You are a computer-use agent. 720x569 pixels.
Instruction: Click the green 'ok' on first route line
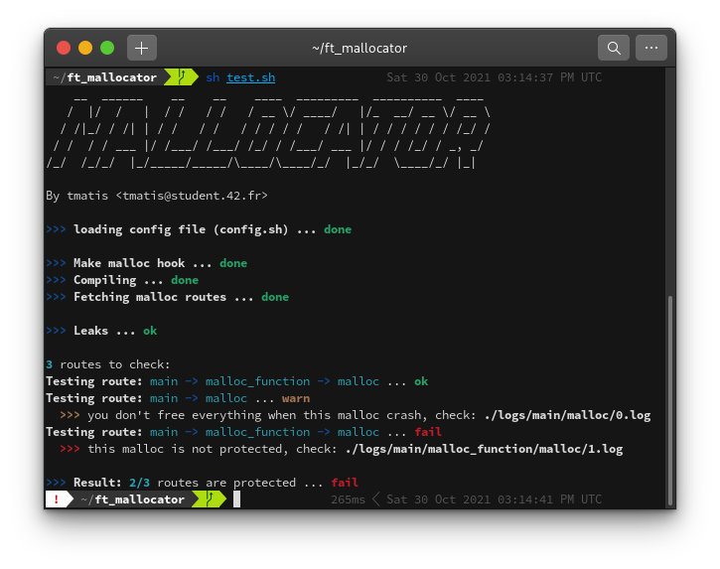[421, 381]
